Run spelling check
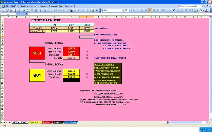This screenshot has width=212, height=132. pyautogui.click(x=32, y=10)
